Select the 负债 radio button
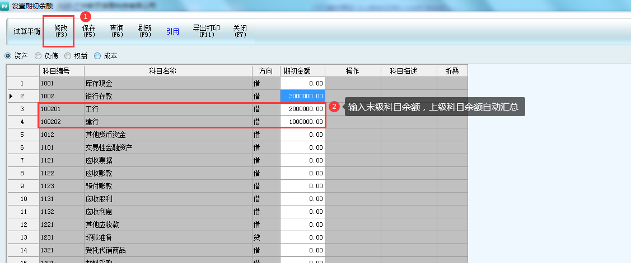 (x=38, y=56)
